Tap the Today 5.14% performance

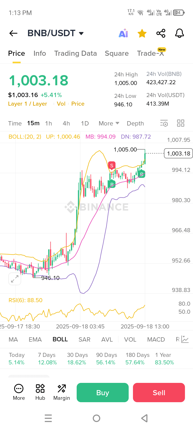(17, 359)
